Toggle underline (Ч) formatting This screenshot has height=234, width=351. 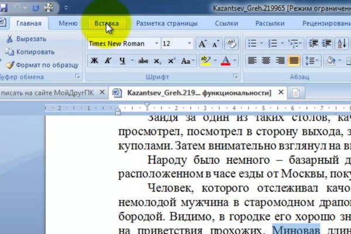122,61
